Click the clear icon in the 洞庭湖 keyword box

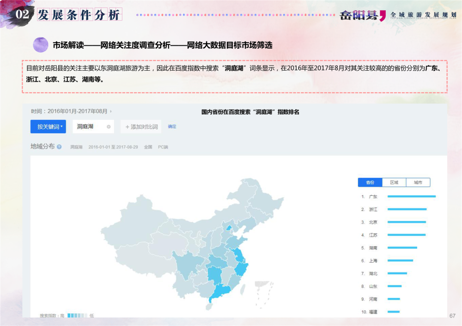pos(109,127)
